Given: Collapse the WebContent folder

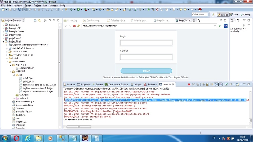Looking at the screenshot, I should point(7,62).
